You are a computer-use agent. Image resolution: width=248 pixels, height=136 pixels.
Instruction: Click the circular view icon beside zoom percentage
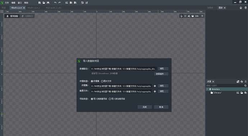pyautogui.click(x=193, y=16)
